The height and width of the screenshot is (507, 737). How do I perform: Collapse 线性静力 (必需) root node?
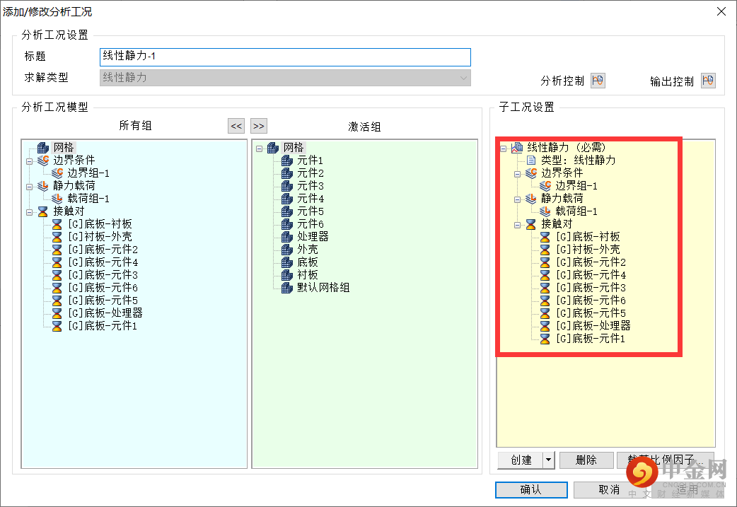tap(503, 148)
